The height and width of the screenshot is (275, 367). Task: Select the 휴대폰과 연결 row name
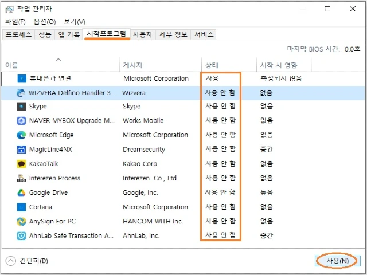point(50,78)
